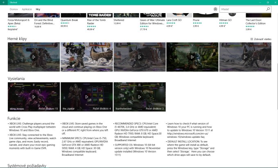Play the first Herné klipy video

(34, 57)
